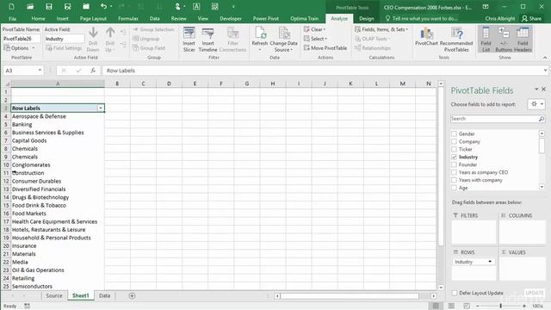Select column A header
Viewport: 551px width, 310px height.
click(58, 84)
